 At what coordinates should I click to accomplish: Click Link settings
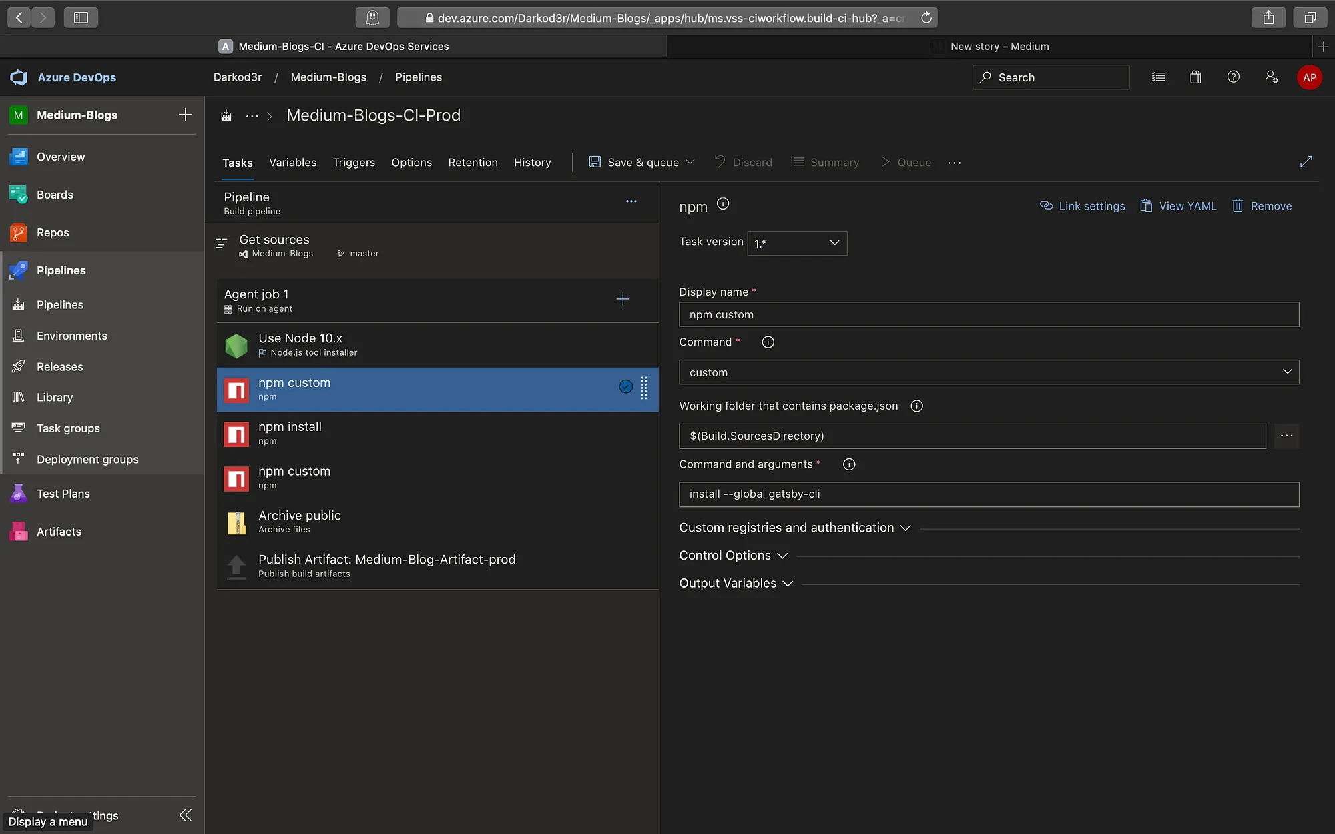[x=1082, y=206]
